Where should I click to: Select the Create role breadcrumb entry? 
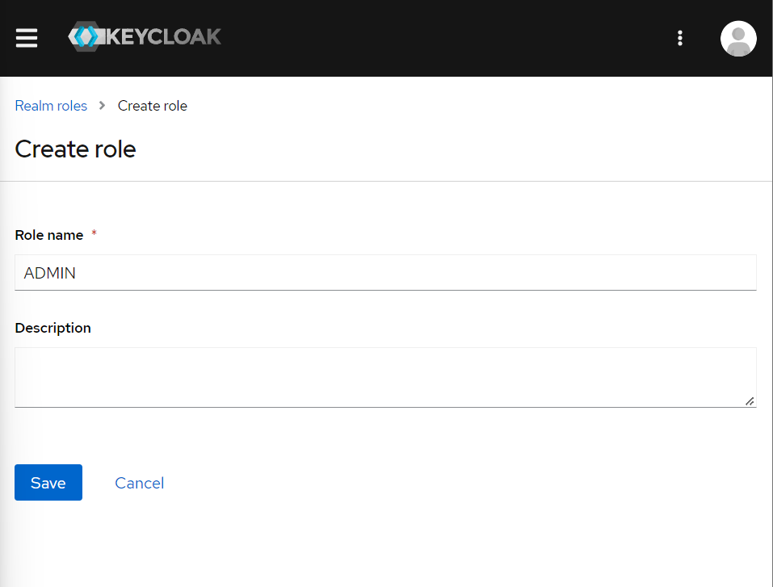click(x=152, y=106)
